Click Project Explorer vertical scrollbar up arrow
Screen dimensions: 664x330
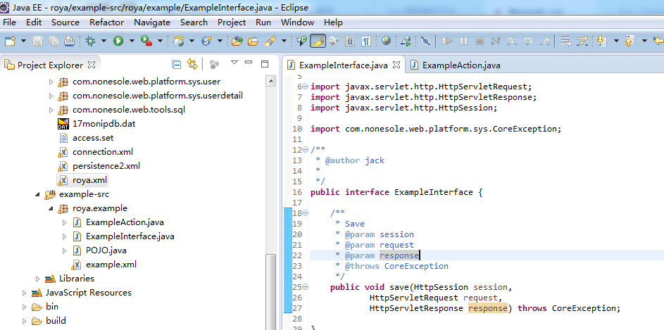[x=270, y=81]
